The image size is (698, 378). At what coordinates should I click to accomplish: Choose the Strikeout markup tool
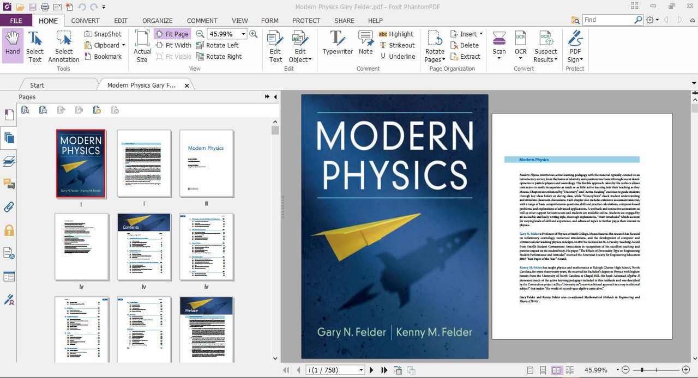click(x=396, y=45)
